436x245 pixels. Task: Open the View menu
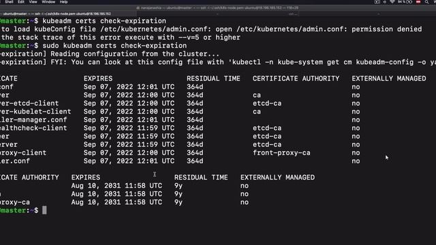(x=33, y=1)
